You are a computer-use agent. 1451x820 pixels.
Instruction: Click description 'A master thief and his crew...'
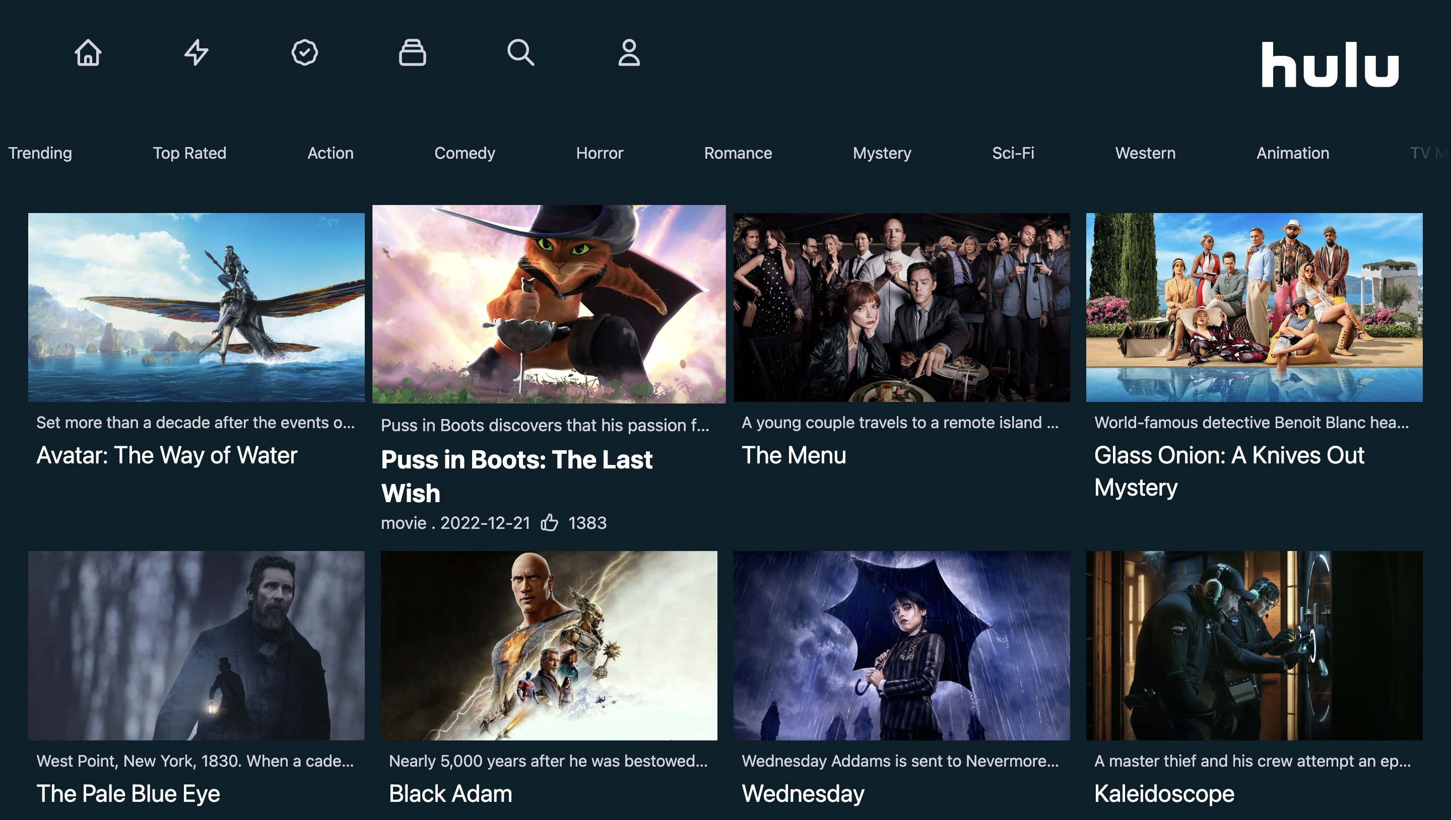[1252, 761]
